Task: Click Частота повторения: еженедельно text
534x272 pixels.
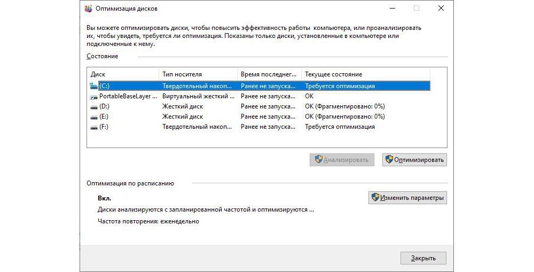Action: pos(148,221)
